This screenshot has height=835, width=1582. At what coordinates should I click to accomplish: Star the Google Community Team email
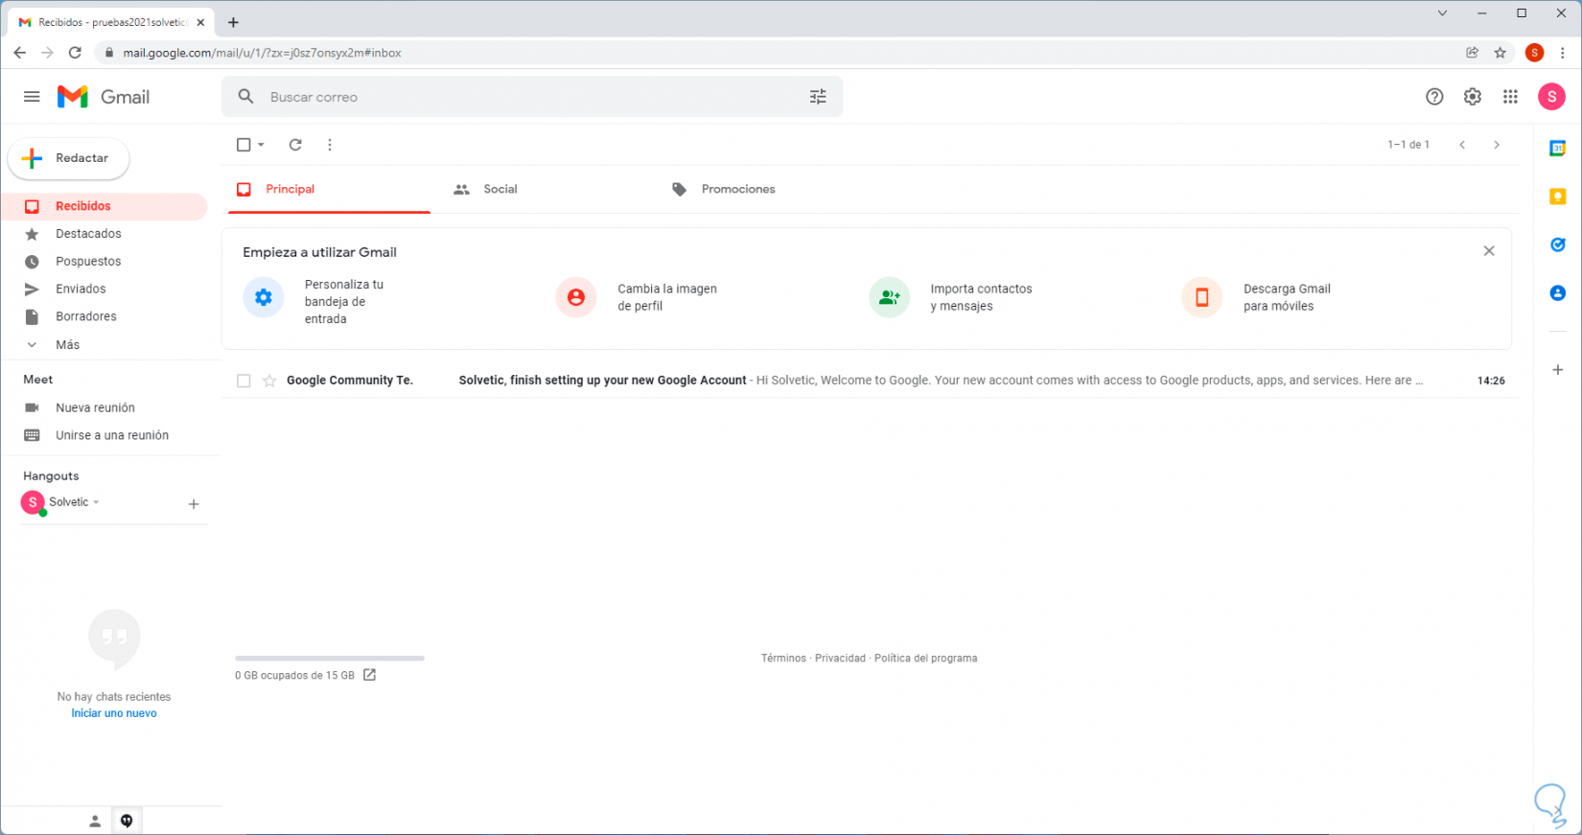pyautogui.click(x=269, y=381)
